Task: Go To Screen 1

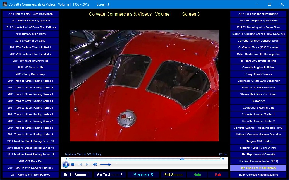Action: click(76, 175)
